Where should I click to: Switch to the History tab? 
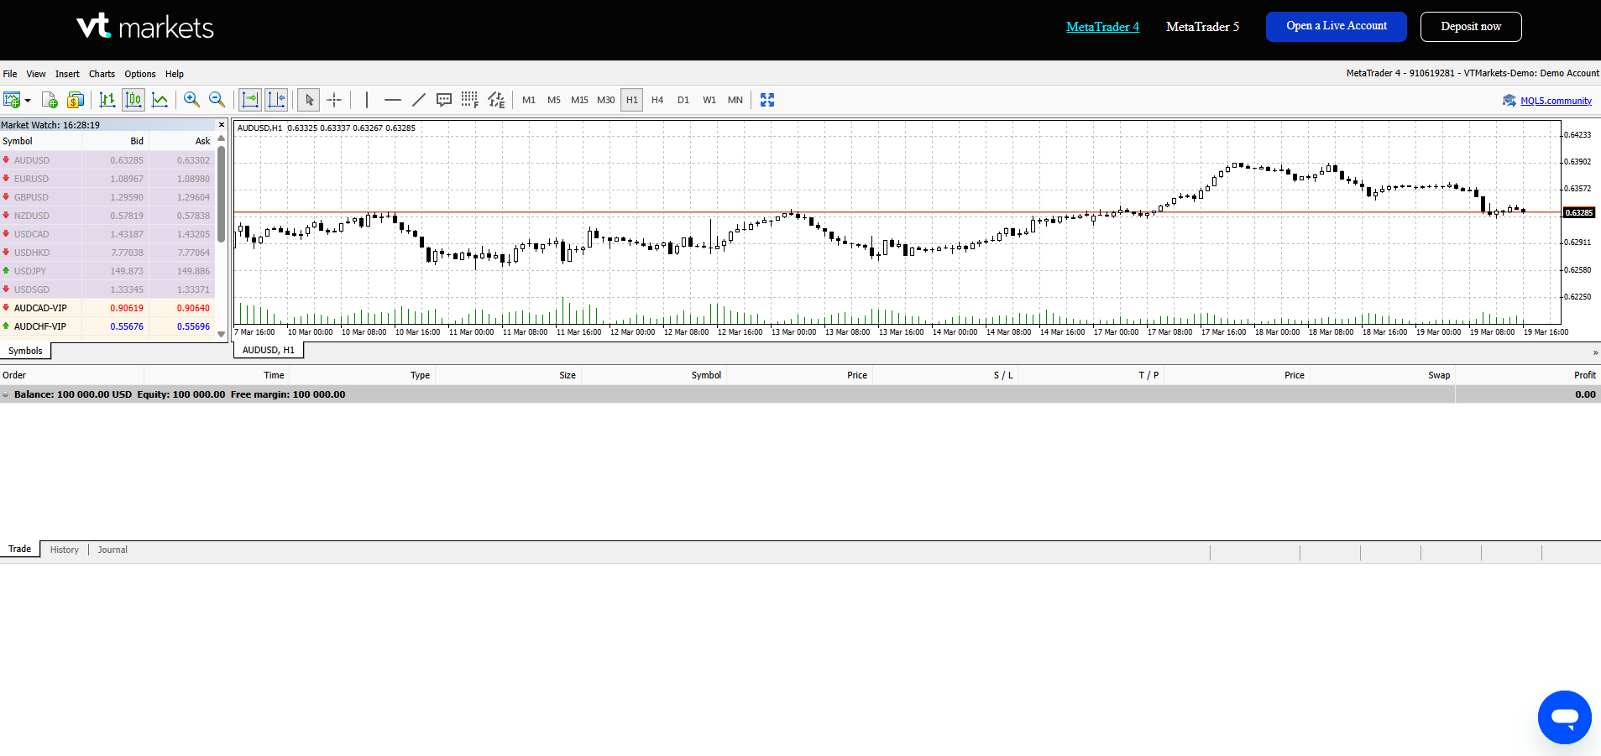pos(64,550)
